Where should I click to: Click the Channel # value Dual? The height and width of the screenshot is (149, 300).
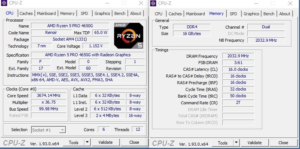point(266,27)
